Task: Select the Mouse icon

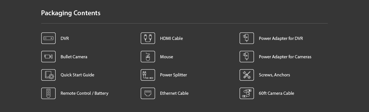Action: pos(148,57)
